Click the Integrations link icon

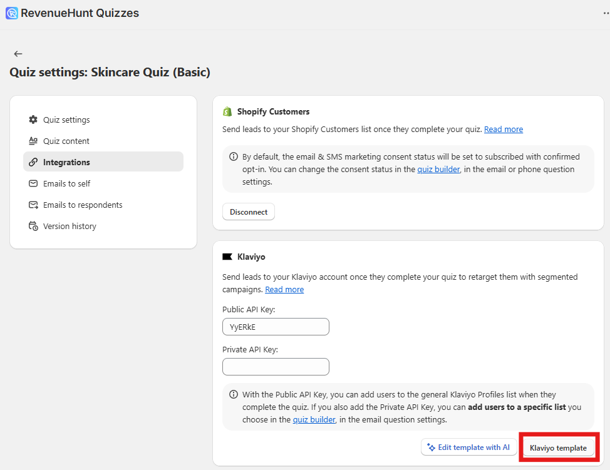click(x=33, y=162)
